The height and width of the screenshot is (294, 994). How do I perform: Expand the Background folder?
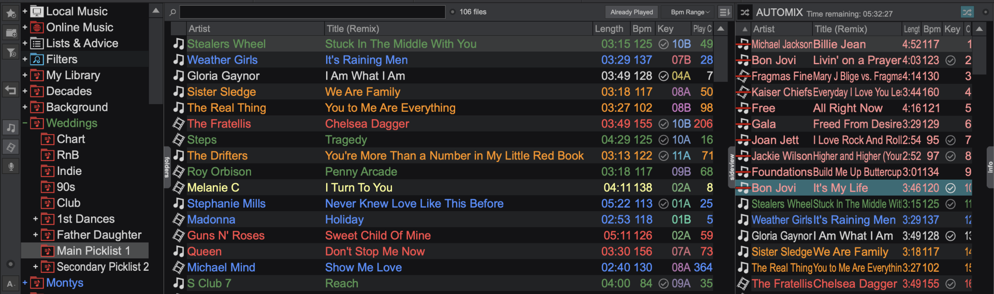point(24,108)
